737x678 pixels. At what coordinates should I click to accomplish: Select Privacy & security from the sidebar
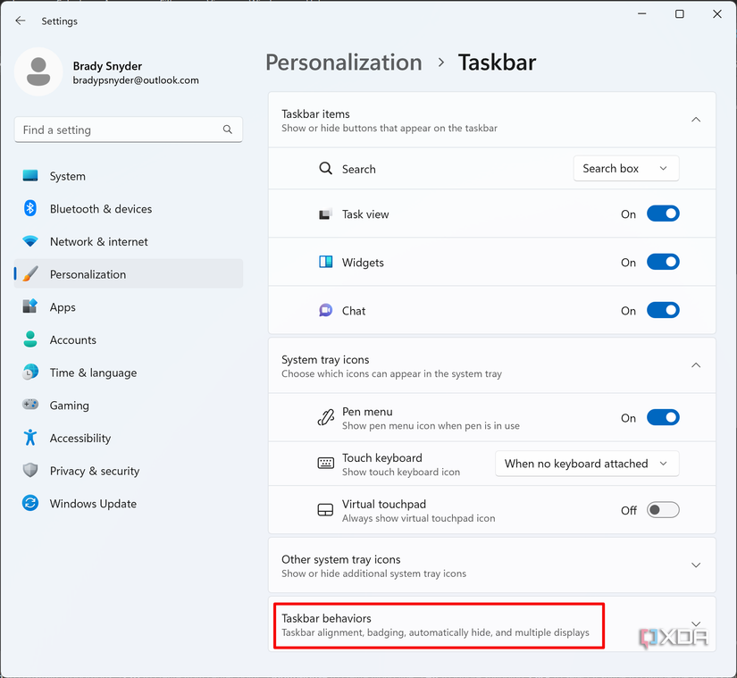point(30,471)
